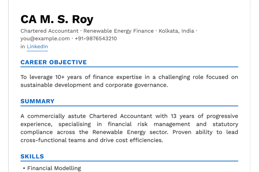
Task: Select the Summary section heading
Action: (x=37, y=101)
